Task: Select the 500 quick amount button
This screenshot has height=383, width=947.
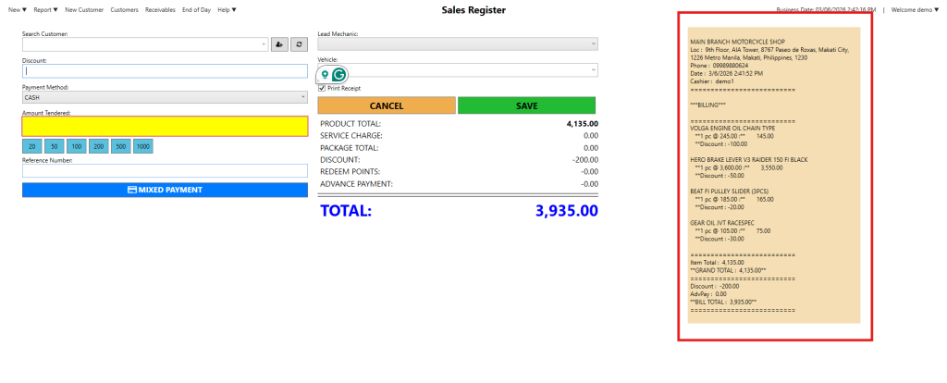Action: point(120,146)
